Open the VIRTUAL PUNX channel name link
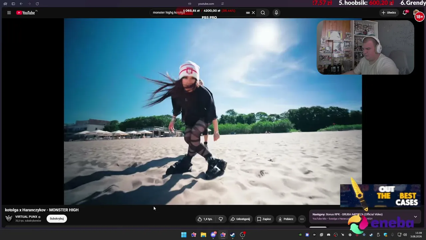This screenshot has height=240, width=426. point(26,217)
